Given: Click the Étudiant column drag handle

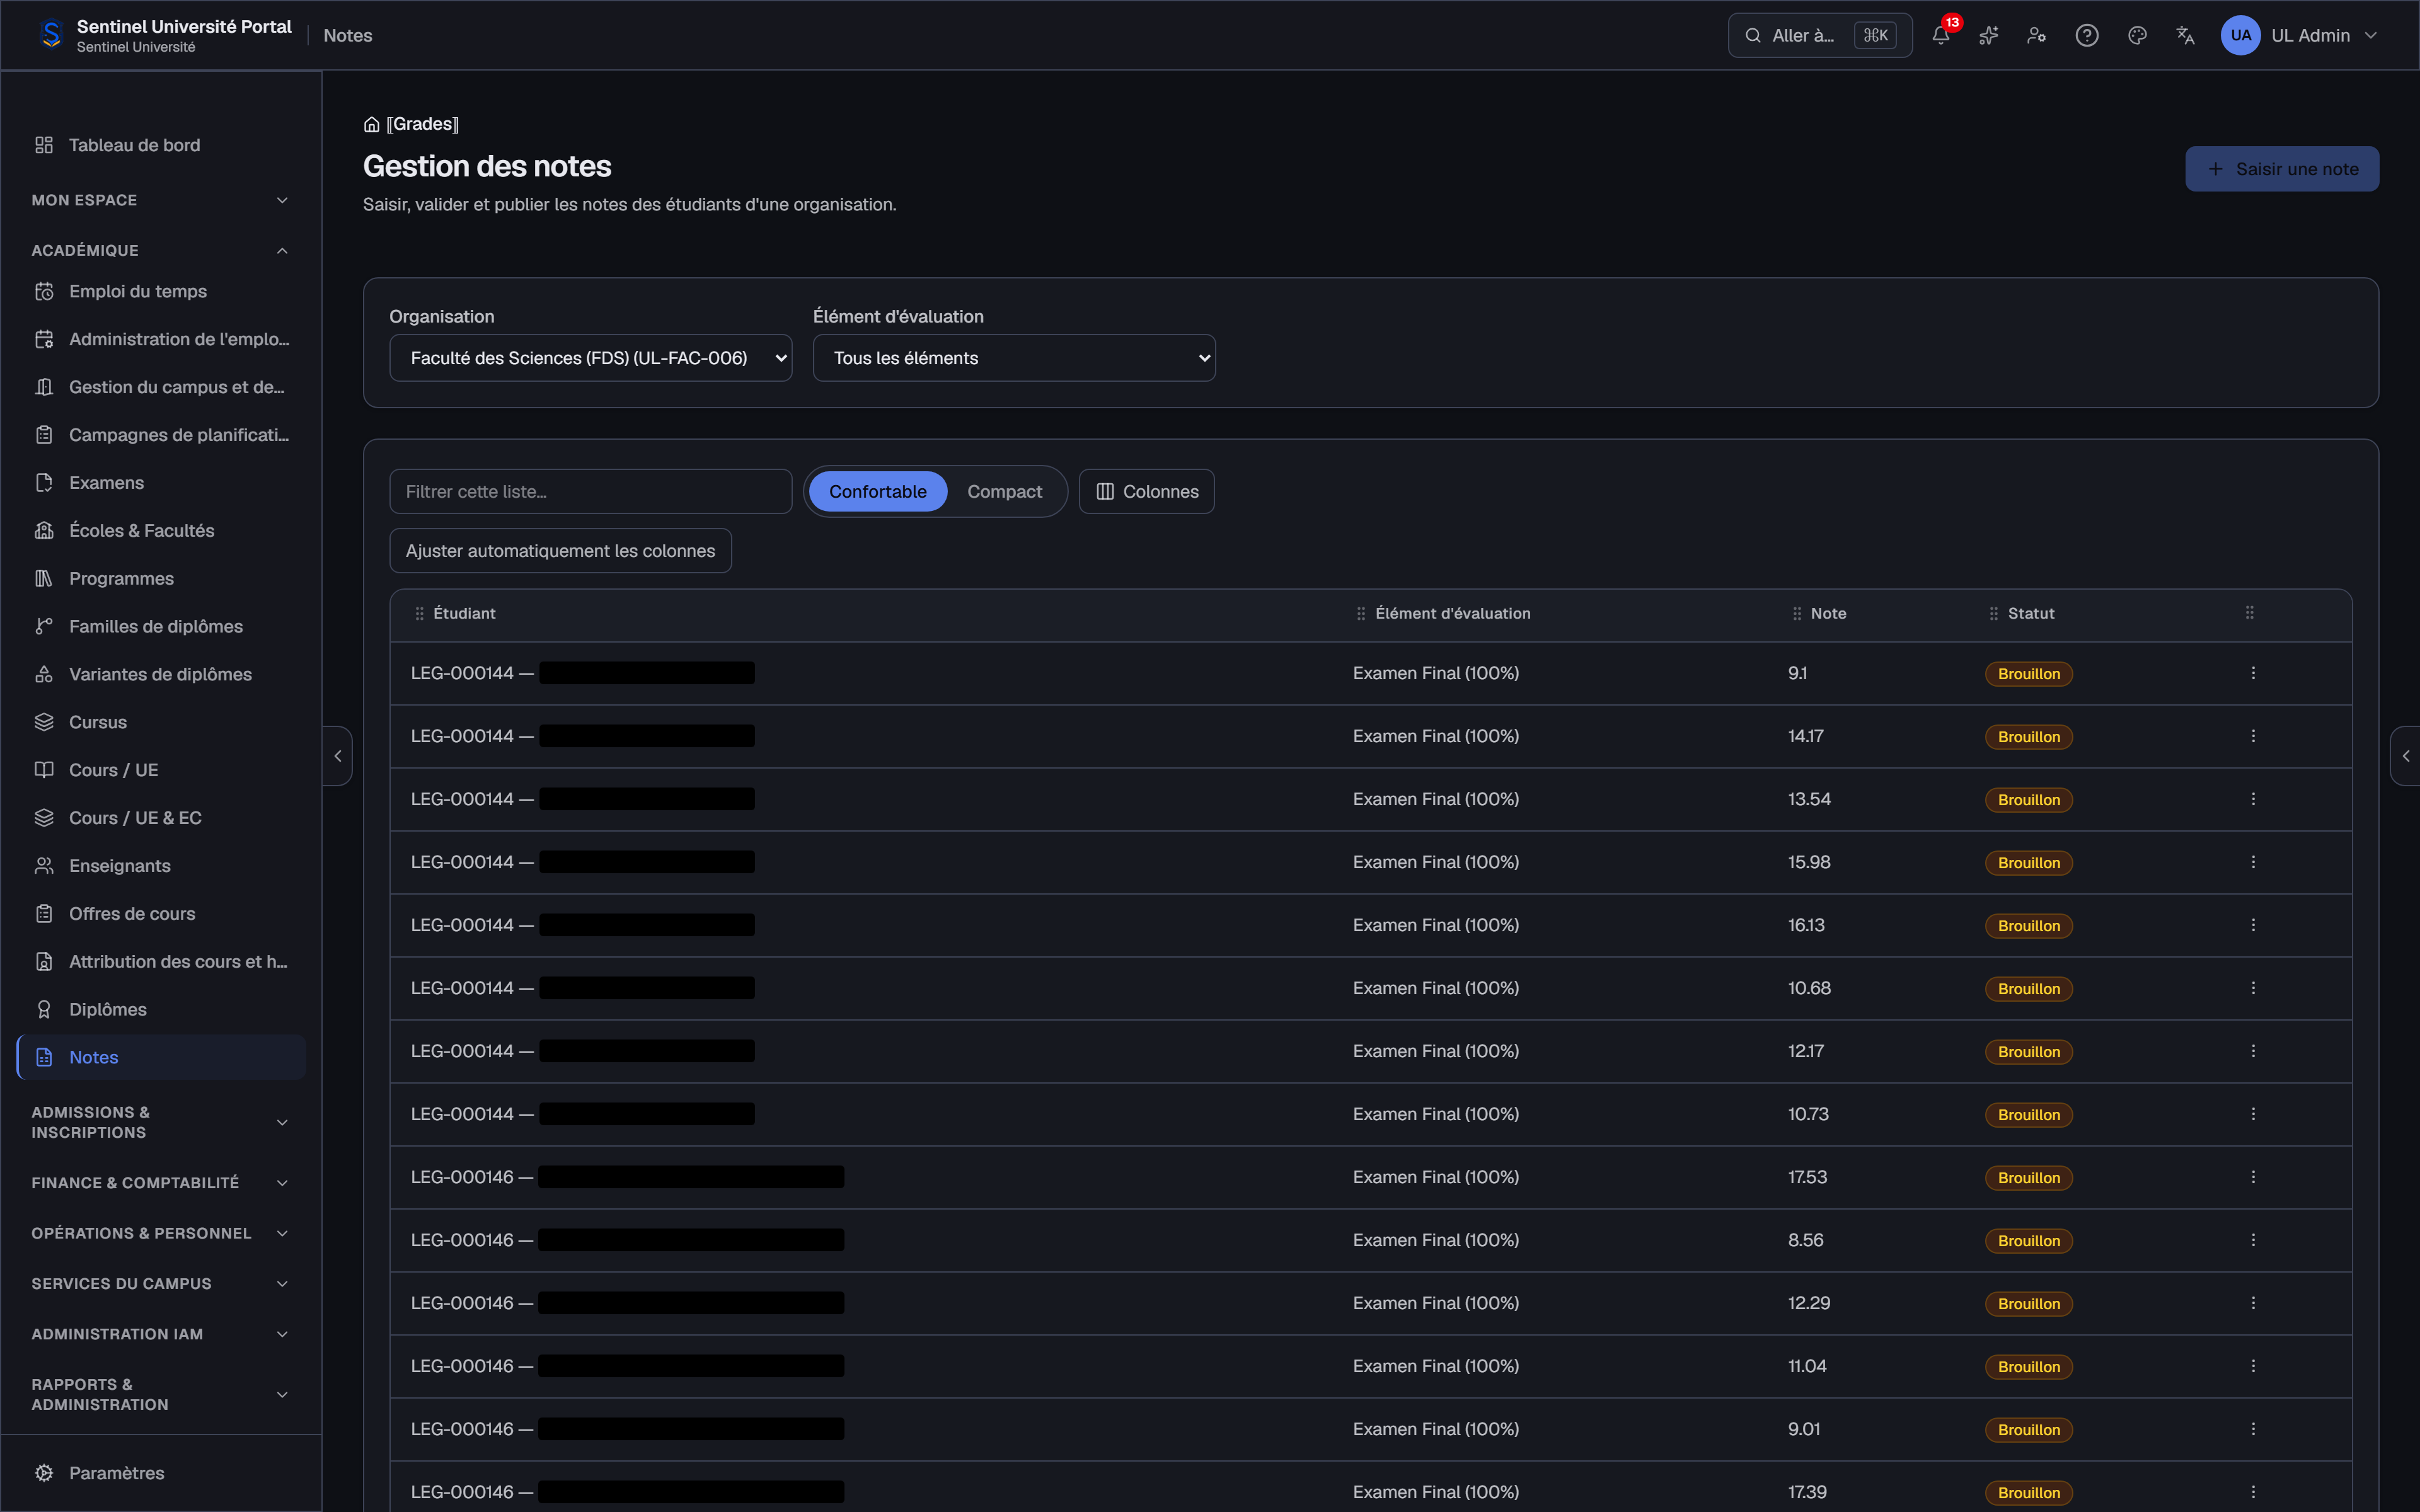Looking at the screenshot, I should (x=419, y=614).
